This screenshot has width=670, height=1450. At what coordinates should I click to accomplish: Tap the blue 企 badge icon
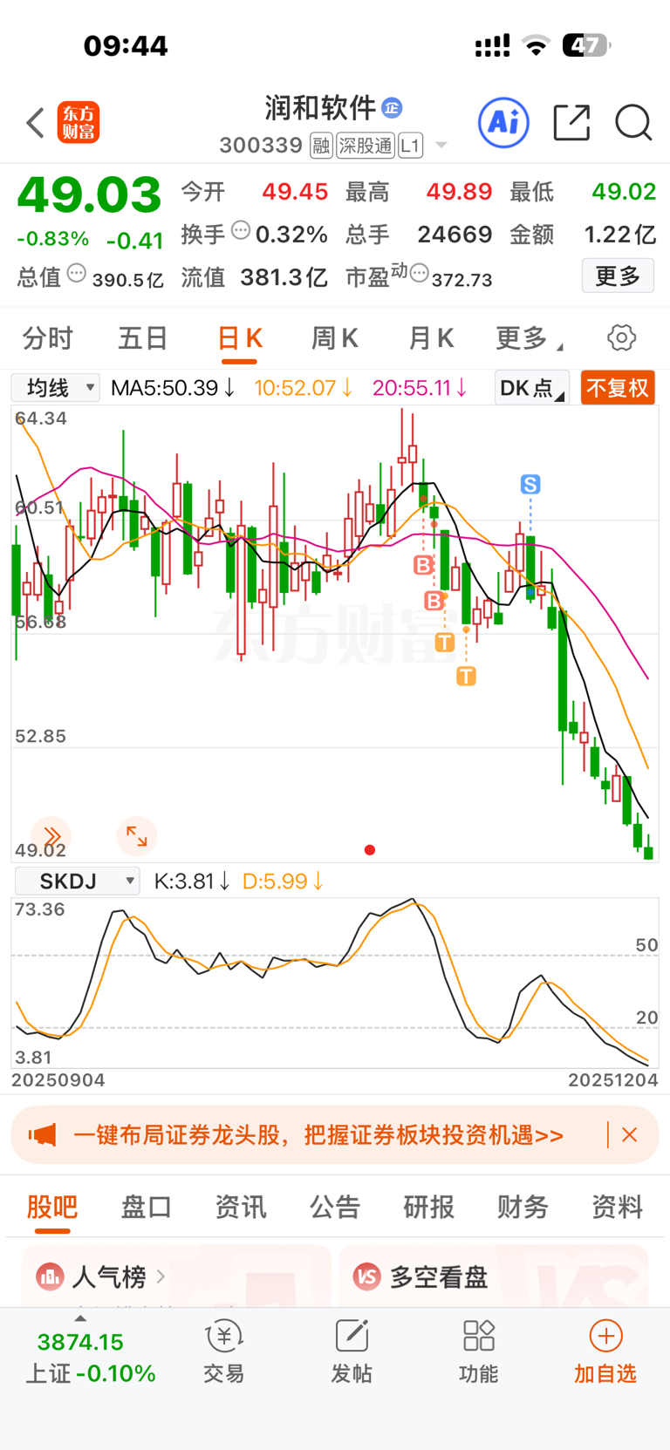click(392, 108)
